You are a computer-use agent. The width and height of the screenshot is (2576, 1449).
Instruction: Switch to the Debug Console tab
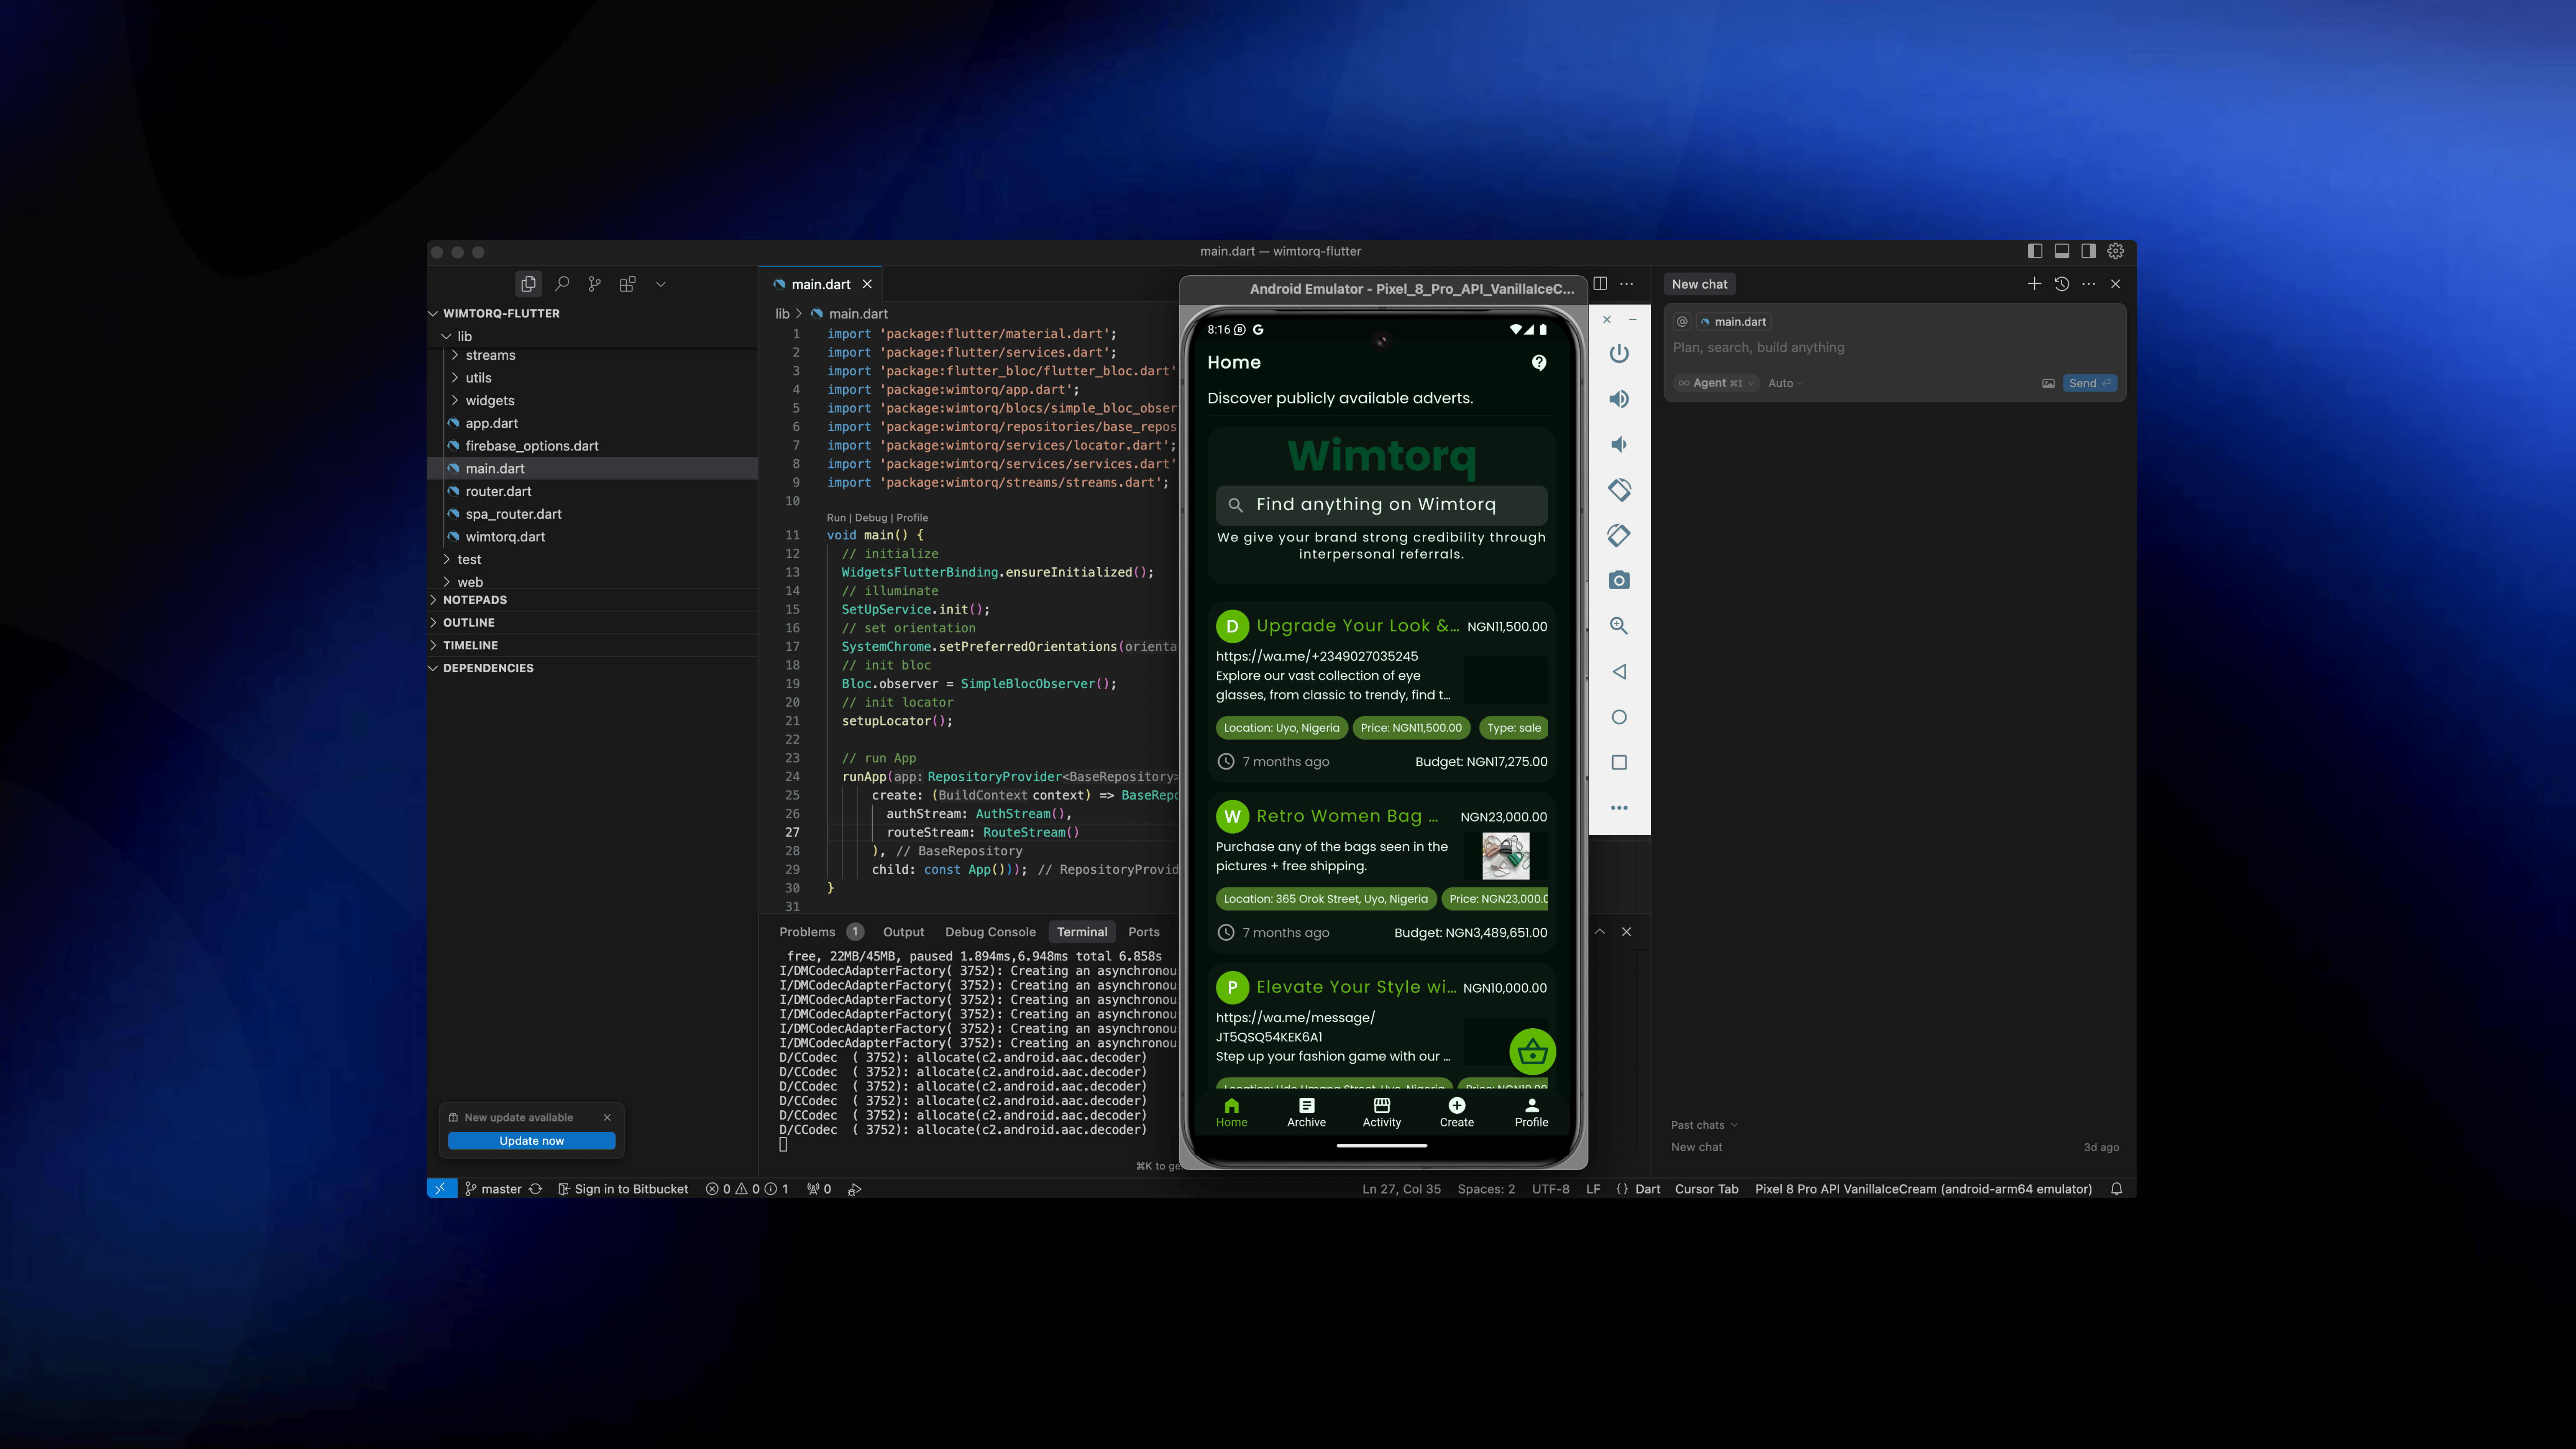pos(990,932)
